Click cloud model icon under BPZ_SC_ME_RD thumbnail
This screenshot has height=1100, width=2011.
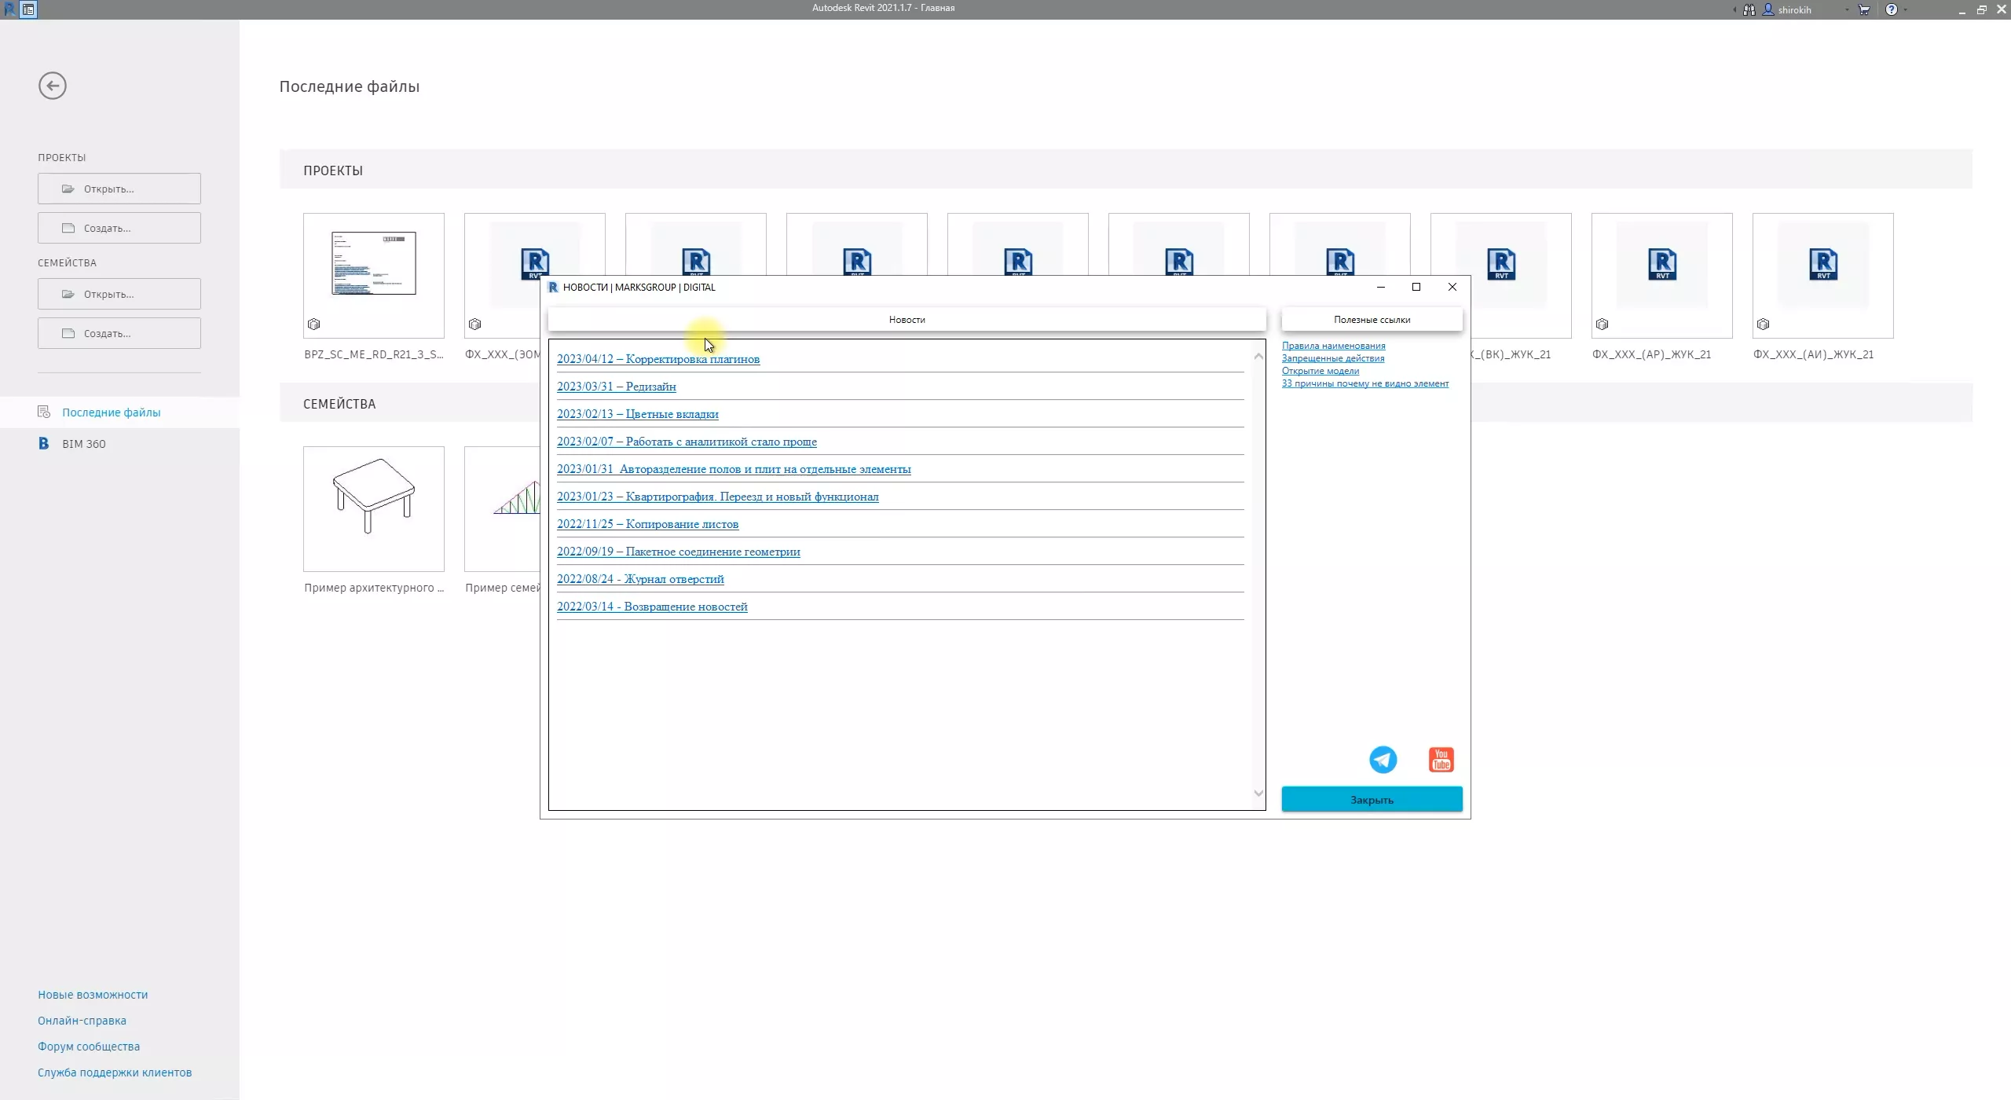[313, 324]
